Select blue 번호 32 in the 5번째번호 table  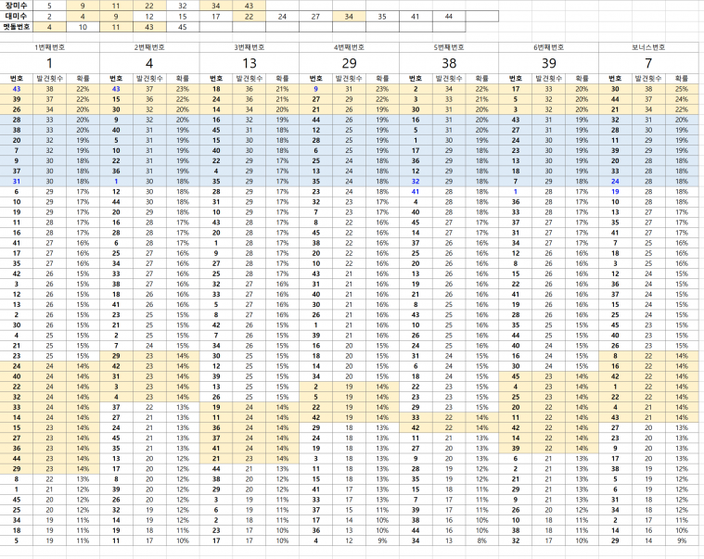pos(416,182)
